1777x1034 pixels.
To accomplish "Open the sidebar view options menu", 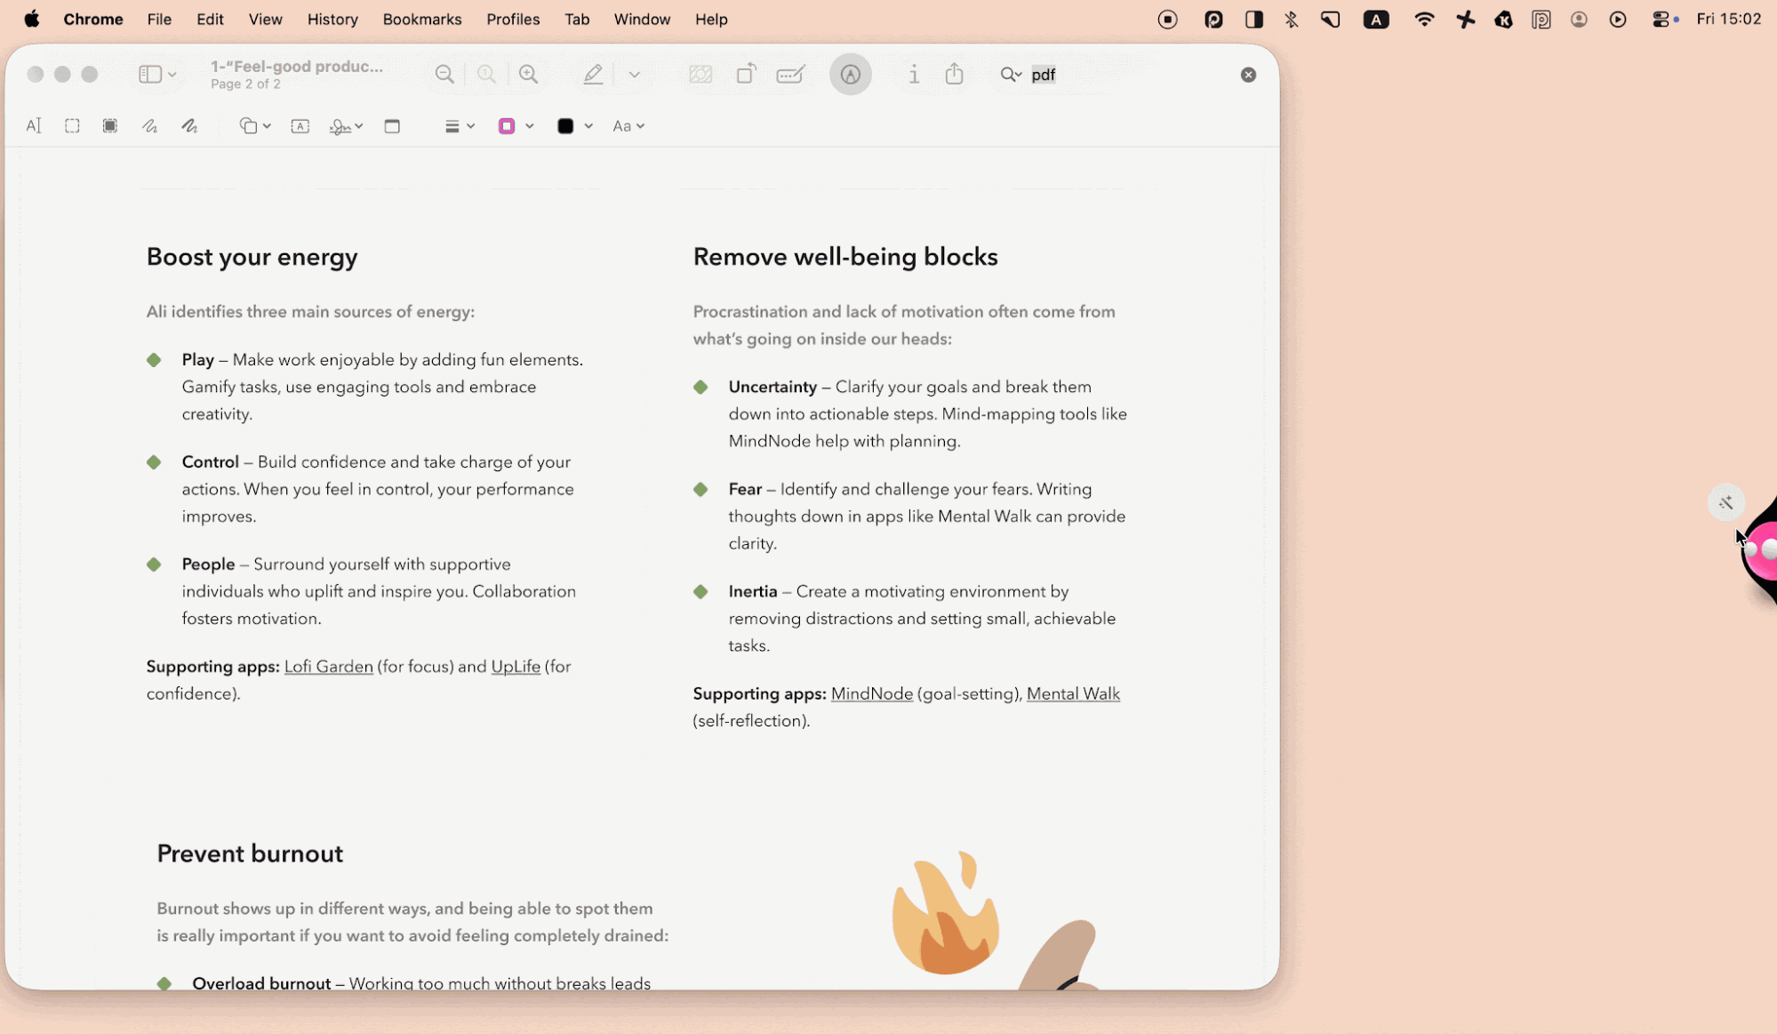I will point(157,75).
